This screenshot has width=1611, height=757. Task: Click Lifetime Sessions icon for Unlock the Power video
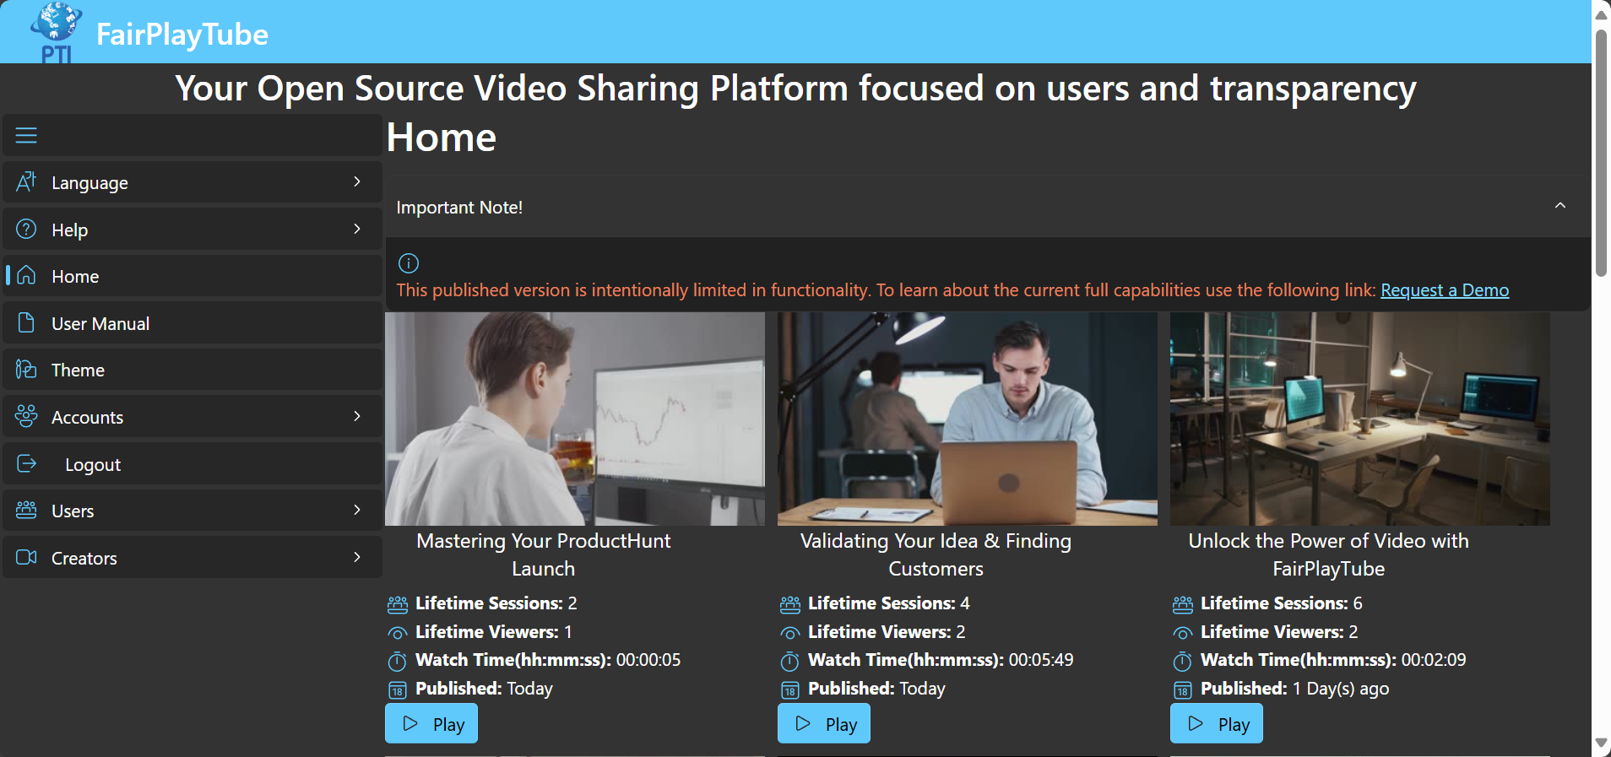pyautogui.click(x=1183, y=604)
